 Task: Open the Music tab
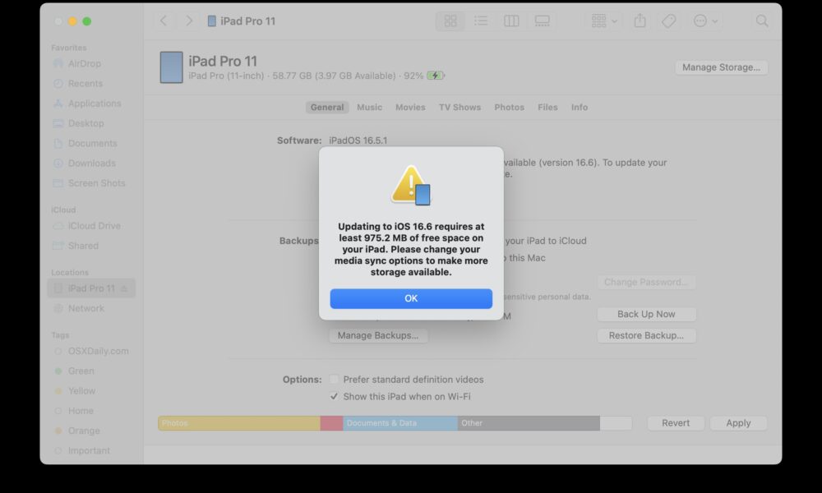370,108
